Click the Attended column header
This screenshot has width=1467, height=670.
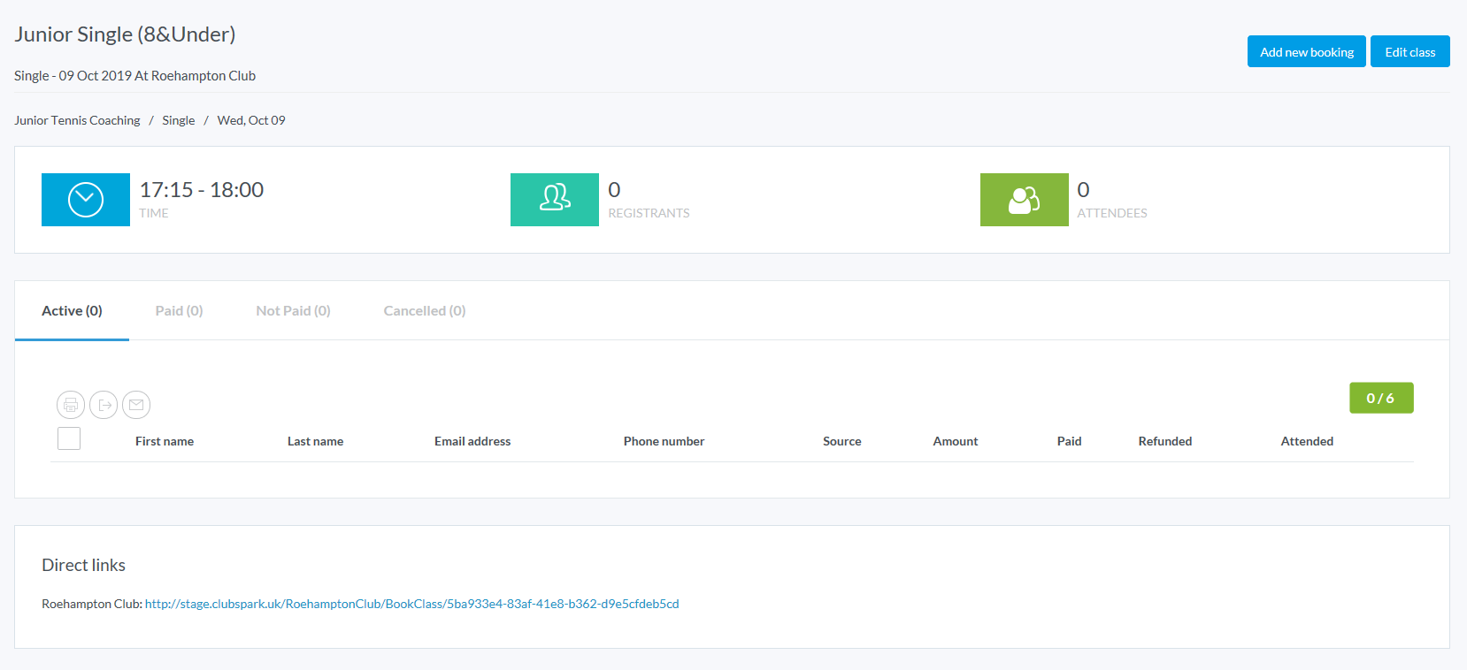1307,441
